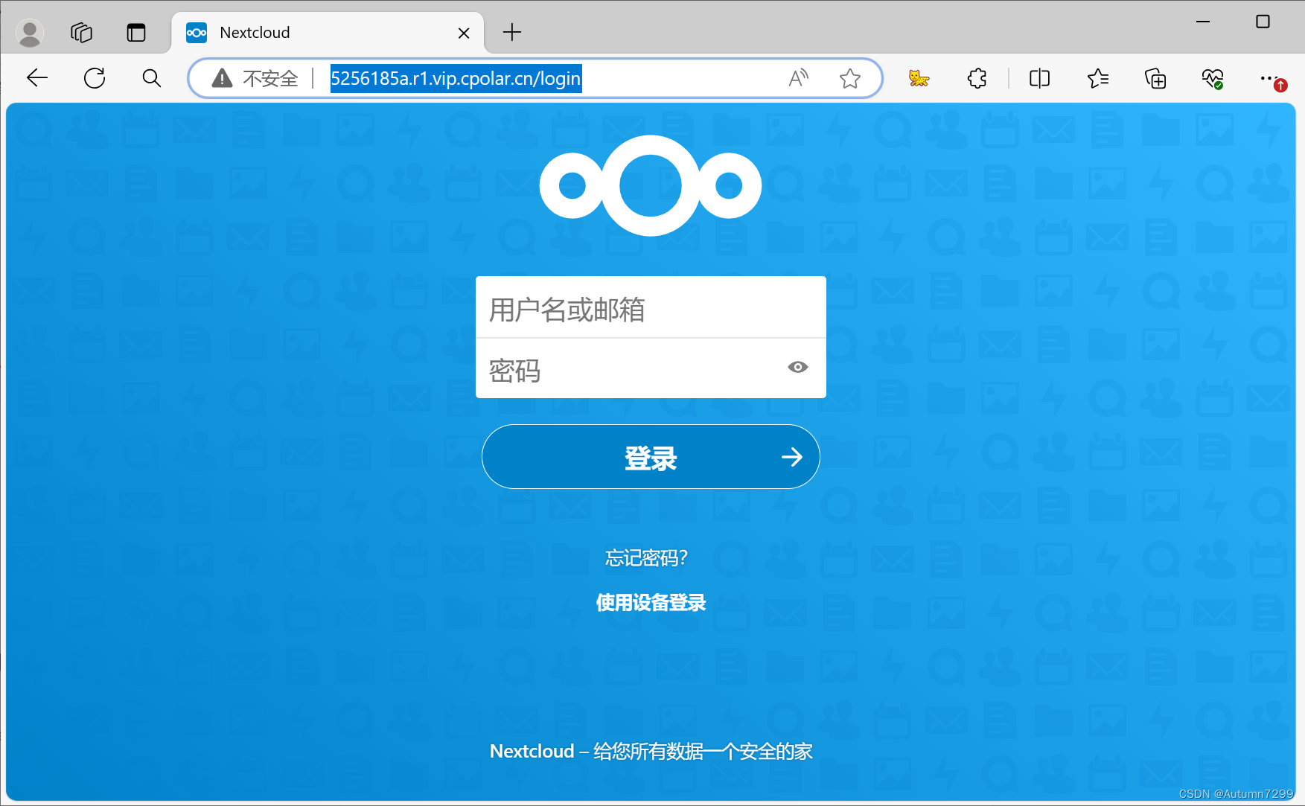Open a new tab with plus button
The image size is (1305, 806).
coord(512,32)
